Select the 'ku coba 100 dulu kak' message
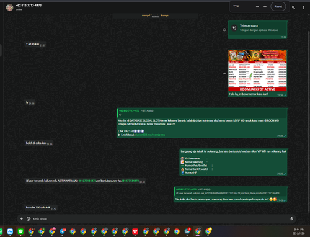The width and height of the screenshot is (310, 237). (41, 207)
